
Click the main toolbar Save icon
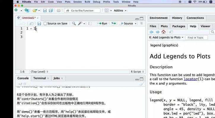tap(45, 11)
